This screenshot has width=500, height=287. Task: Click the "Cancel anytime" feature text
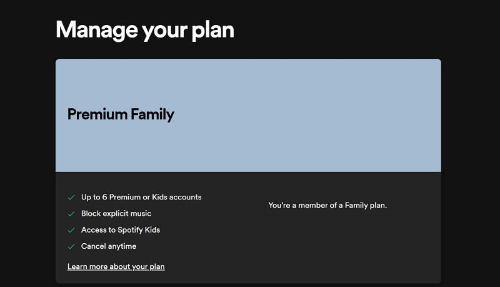109,246
